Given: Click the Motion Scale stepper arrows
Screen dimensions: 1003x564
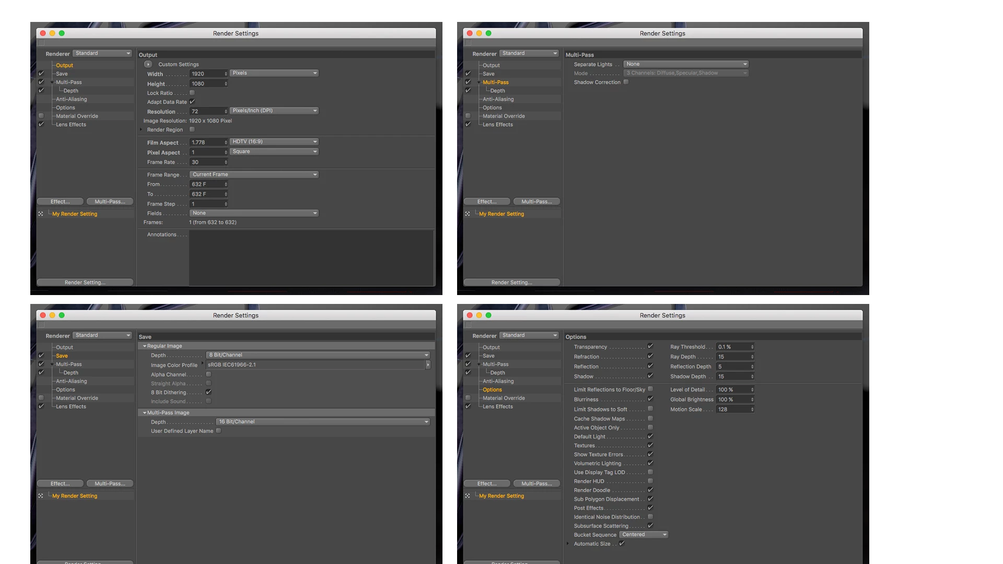Looking at the screenshot, I should (x=752, y=409).
